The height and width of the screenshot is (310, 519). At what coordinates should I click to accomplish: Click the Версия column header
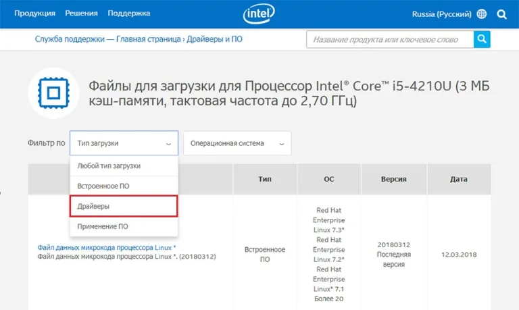[x=393, y=179]
